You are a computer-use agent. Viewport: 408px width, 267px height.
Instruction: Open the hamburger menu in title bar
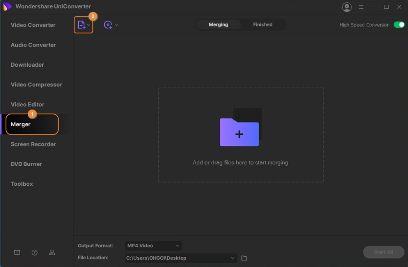point(361,7)
